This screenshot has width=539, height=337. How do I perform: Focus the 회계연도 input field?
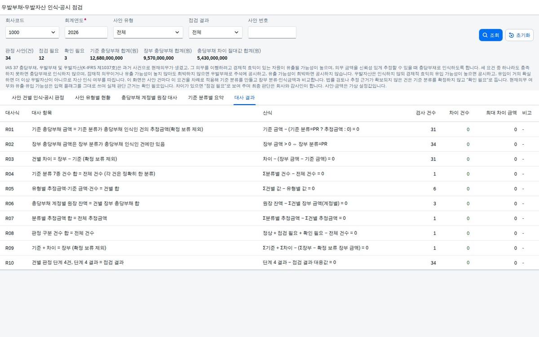click(86, 32)
